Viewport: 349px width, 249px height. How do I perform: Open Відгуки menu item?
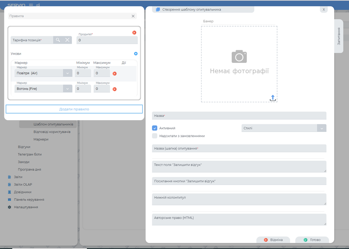click(x=24, y=147)
